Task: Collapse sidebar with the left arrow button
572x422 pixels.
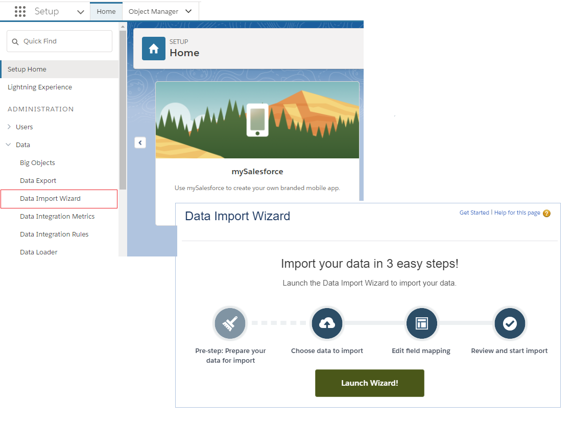Action: pyautogui.click(x=140, y=143)
